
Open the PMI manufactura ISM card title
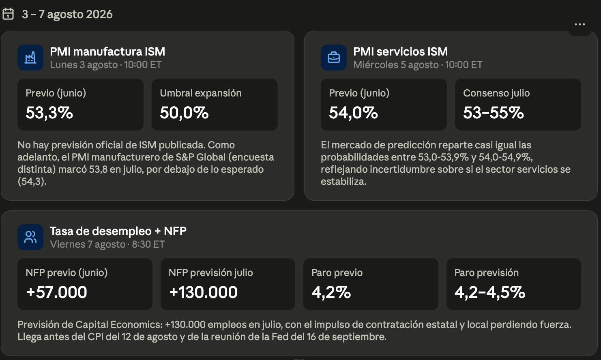(107, 51)
